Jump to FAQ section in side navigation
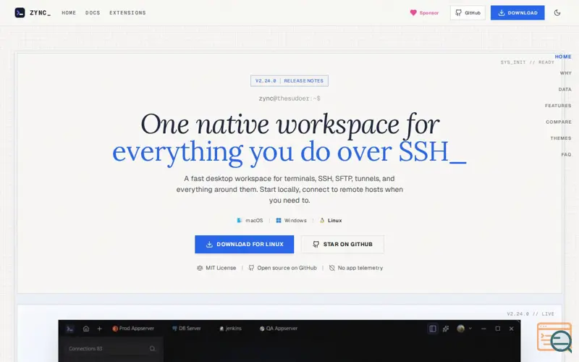 pyautogui.click(x=566, y=154)
